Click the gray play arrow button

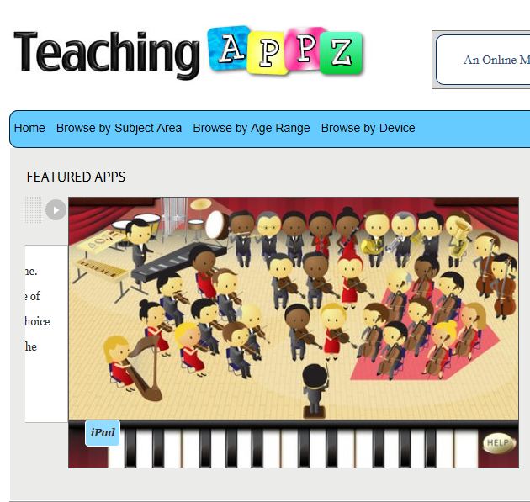click(56, 209)
